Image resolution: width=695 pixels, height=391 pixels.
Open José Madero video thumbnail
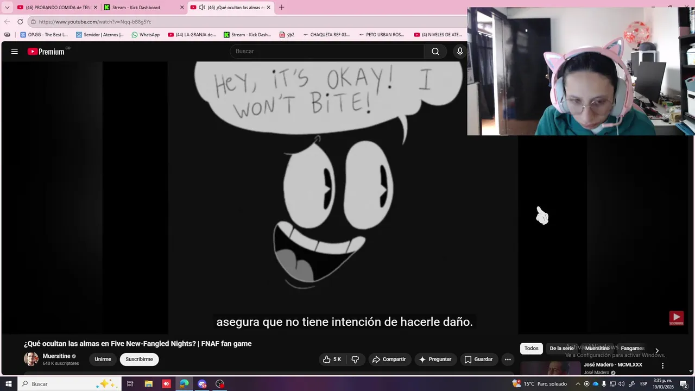550,369
